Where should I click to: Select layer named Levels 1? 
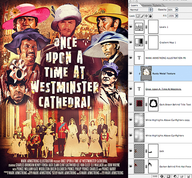(164, 27)
